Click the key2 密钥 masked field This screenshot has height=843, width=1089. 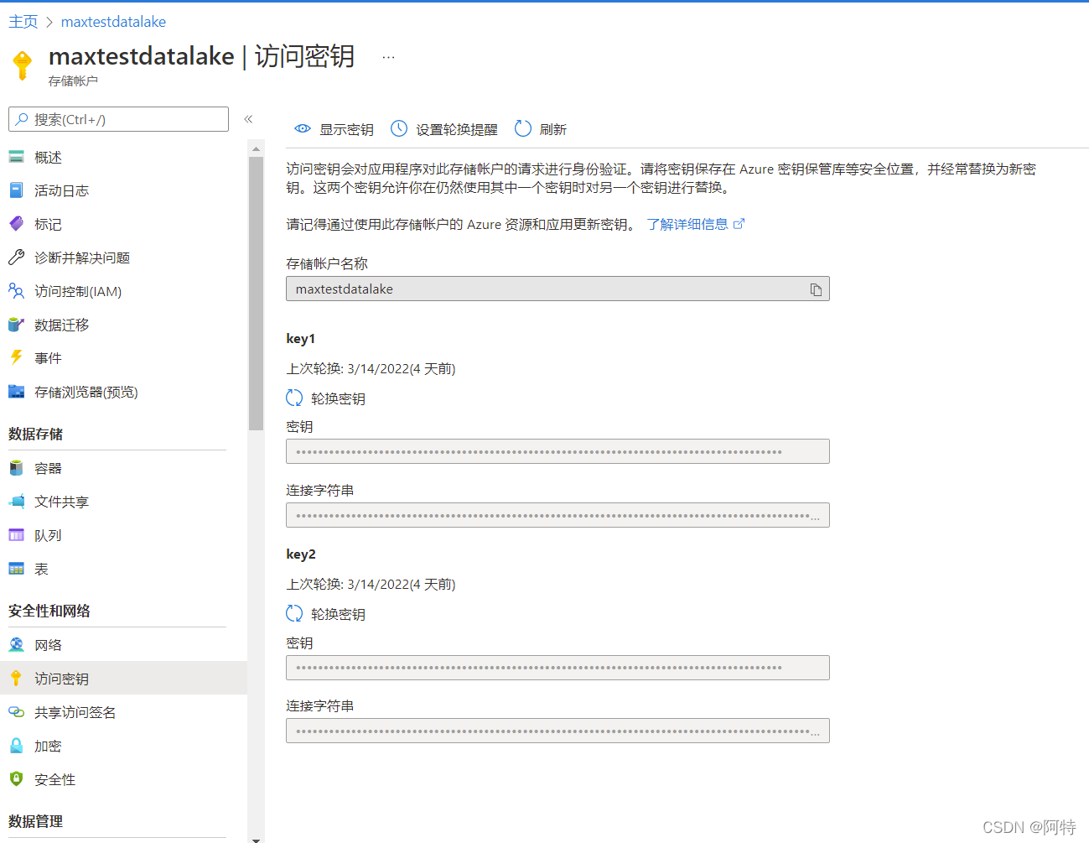point(557,668)
